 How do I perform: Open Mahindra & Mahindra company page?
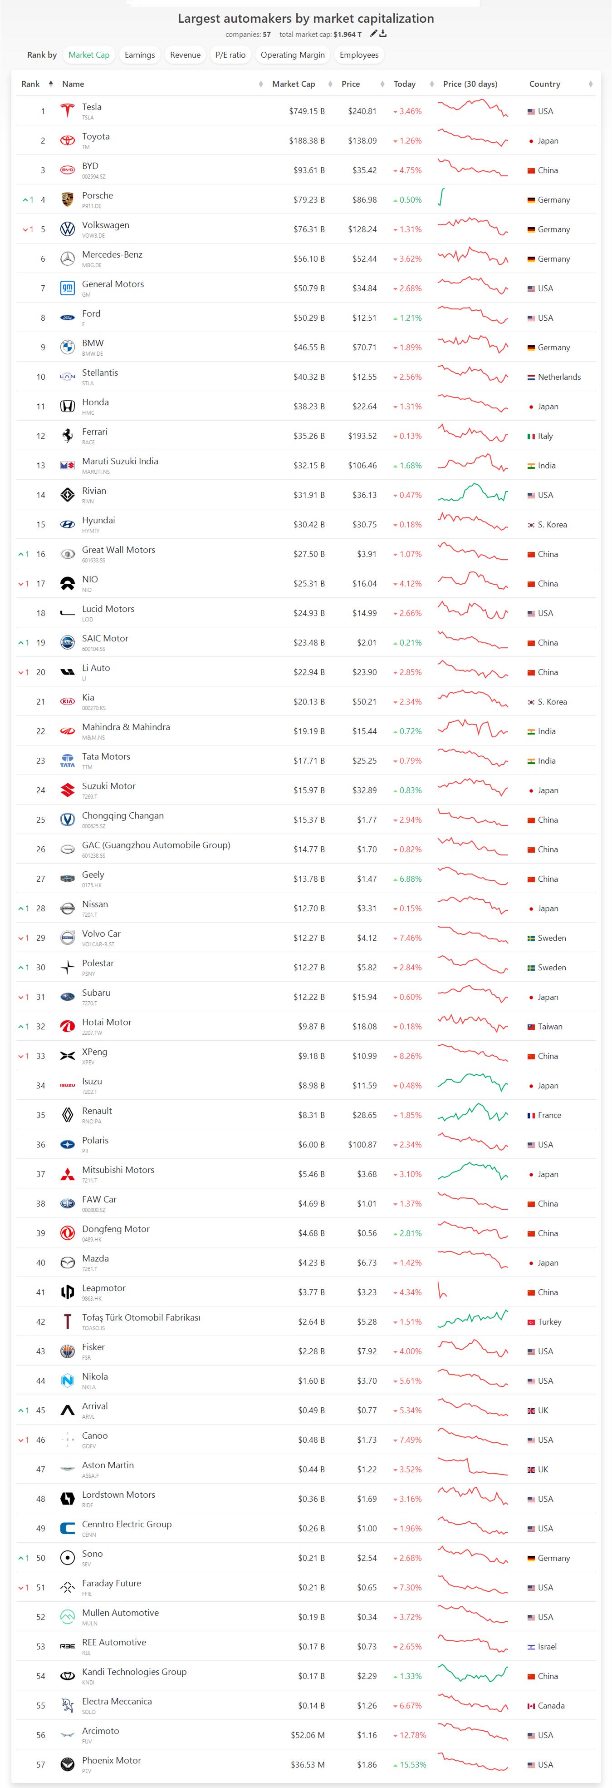click(126, 727)
